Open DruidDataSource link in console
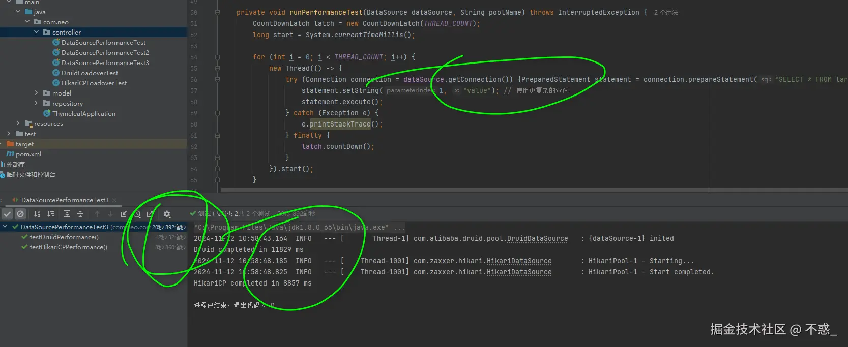Image resolution: width=848 pixels, height=347 pixels. coord(537,238)
